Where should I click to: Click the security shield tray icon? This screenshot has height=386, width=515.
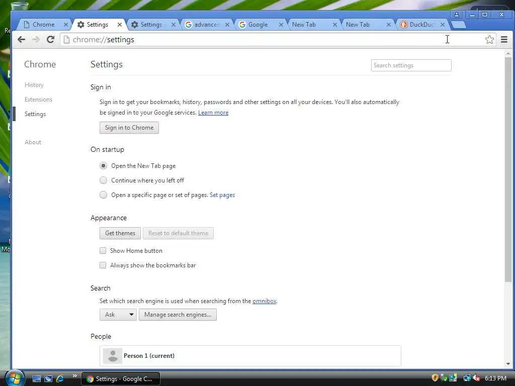point(435,378)
